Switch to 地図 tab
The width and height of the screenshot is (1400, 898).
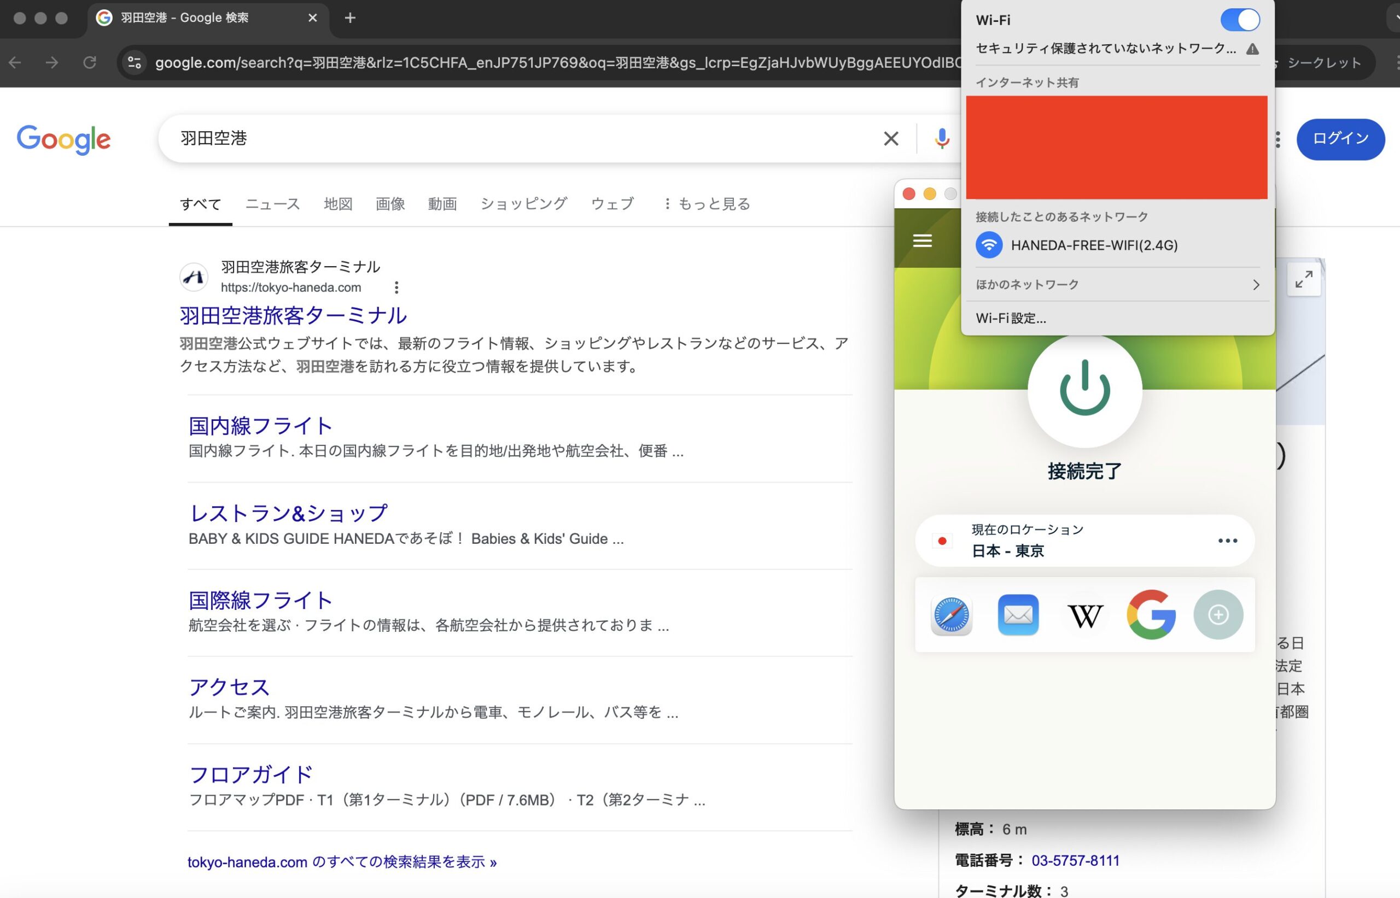[x=338, y=204]
